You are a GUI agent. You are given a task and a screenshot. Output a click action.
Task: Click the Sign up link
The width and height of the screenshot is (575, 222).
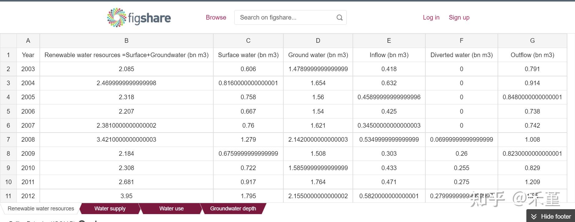459,17
